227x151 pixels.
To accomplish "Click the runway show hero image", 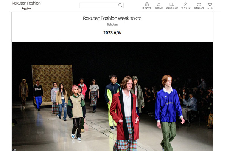I will point(112,96).
